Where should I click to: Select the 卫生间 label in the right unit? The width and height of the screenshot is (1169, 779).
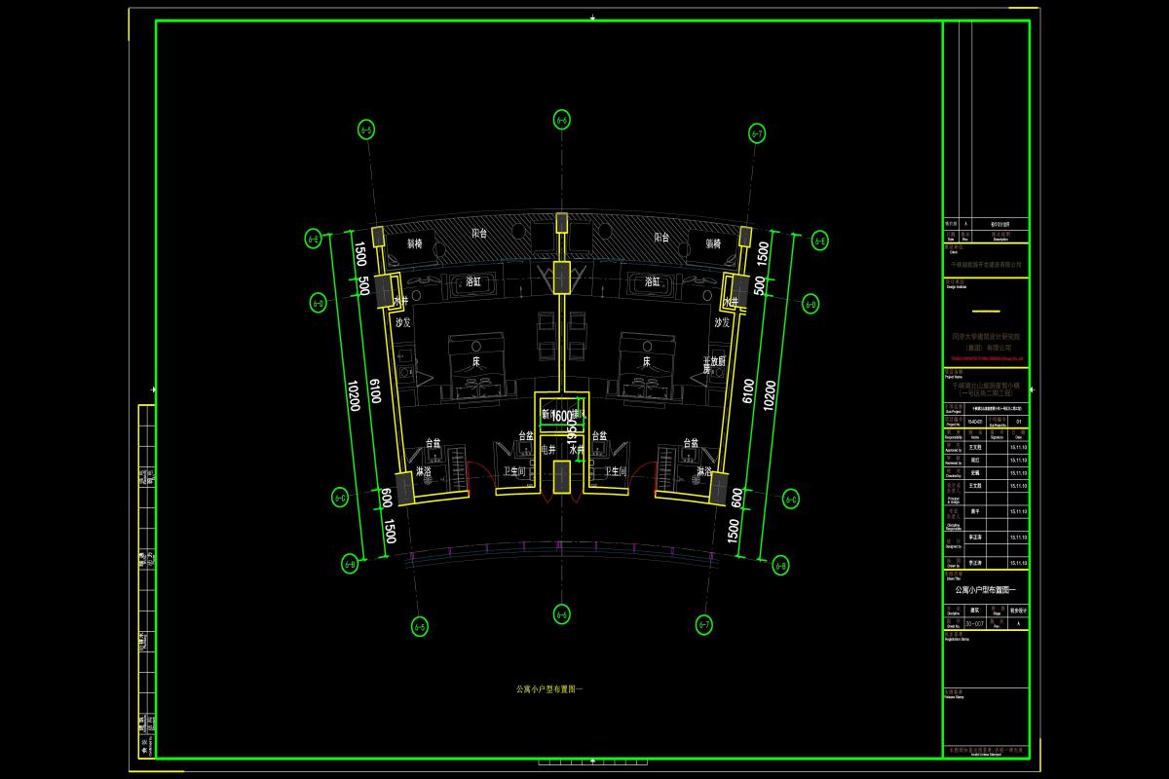tap(616, 471)
